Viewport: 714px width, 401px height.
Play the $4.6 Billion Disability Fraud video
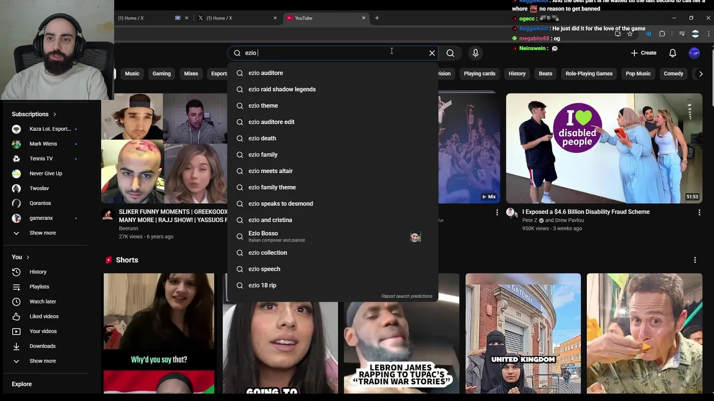coord(604,148)
